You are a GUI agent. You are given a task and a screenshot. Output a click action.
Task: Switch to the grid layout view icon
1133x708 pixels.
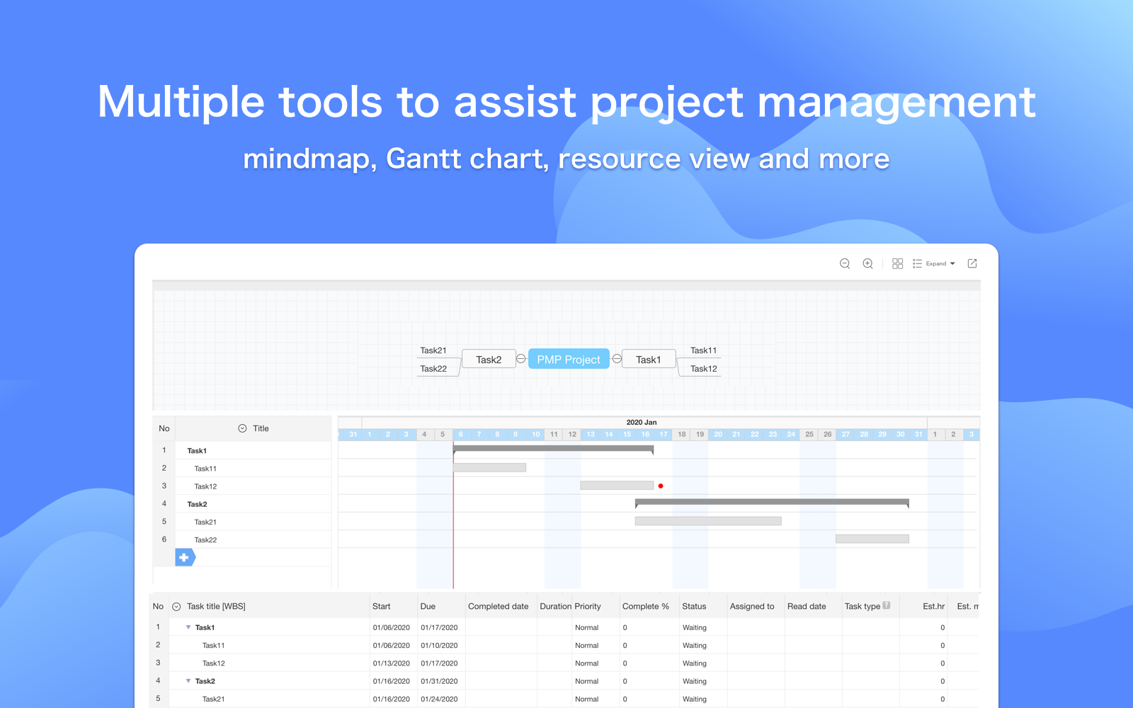tap(897, 263)
